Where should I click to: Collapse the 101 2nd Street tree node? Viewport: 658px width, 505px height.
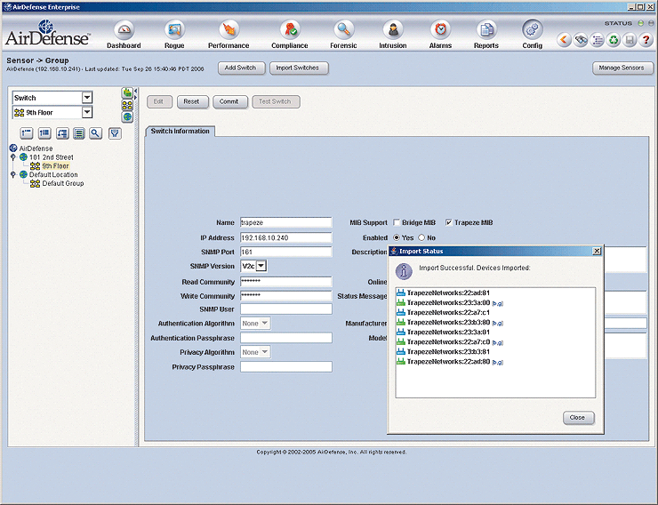[13, 157]
